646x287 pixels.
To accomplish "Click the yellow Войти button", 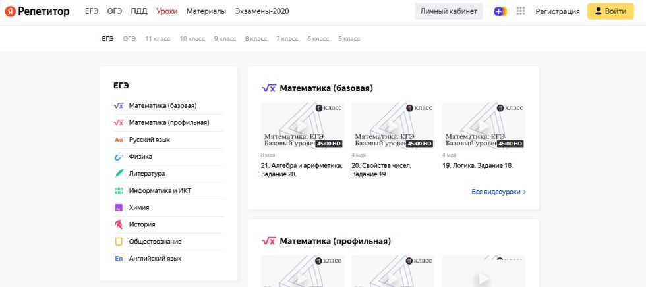I will point(610,11).
